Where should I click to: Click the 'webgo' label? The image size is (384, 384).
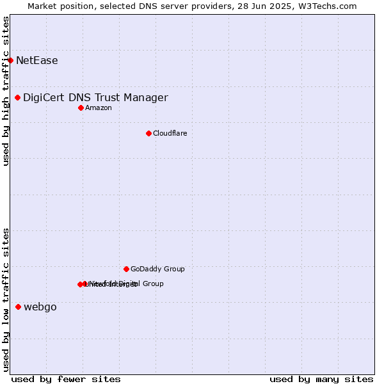[x=40, y=307]
